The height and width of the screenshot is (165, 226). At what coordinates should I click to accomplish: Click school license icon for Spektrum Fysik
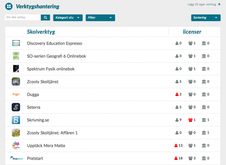tap(204, 69)
